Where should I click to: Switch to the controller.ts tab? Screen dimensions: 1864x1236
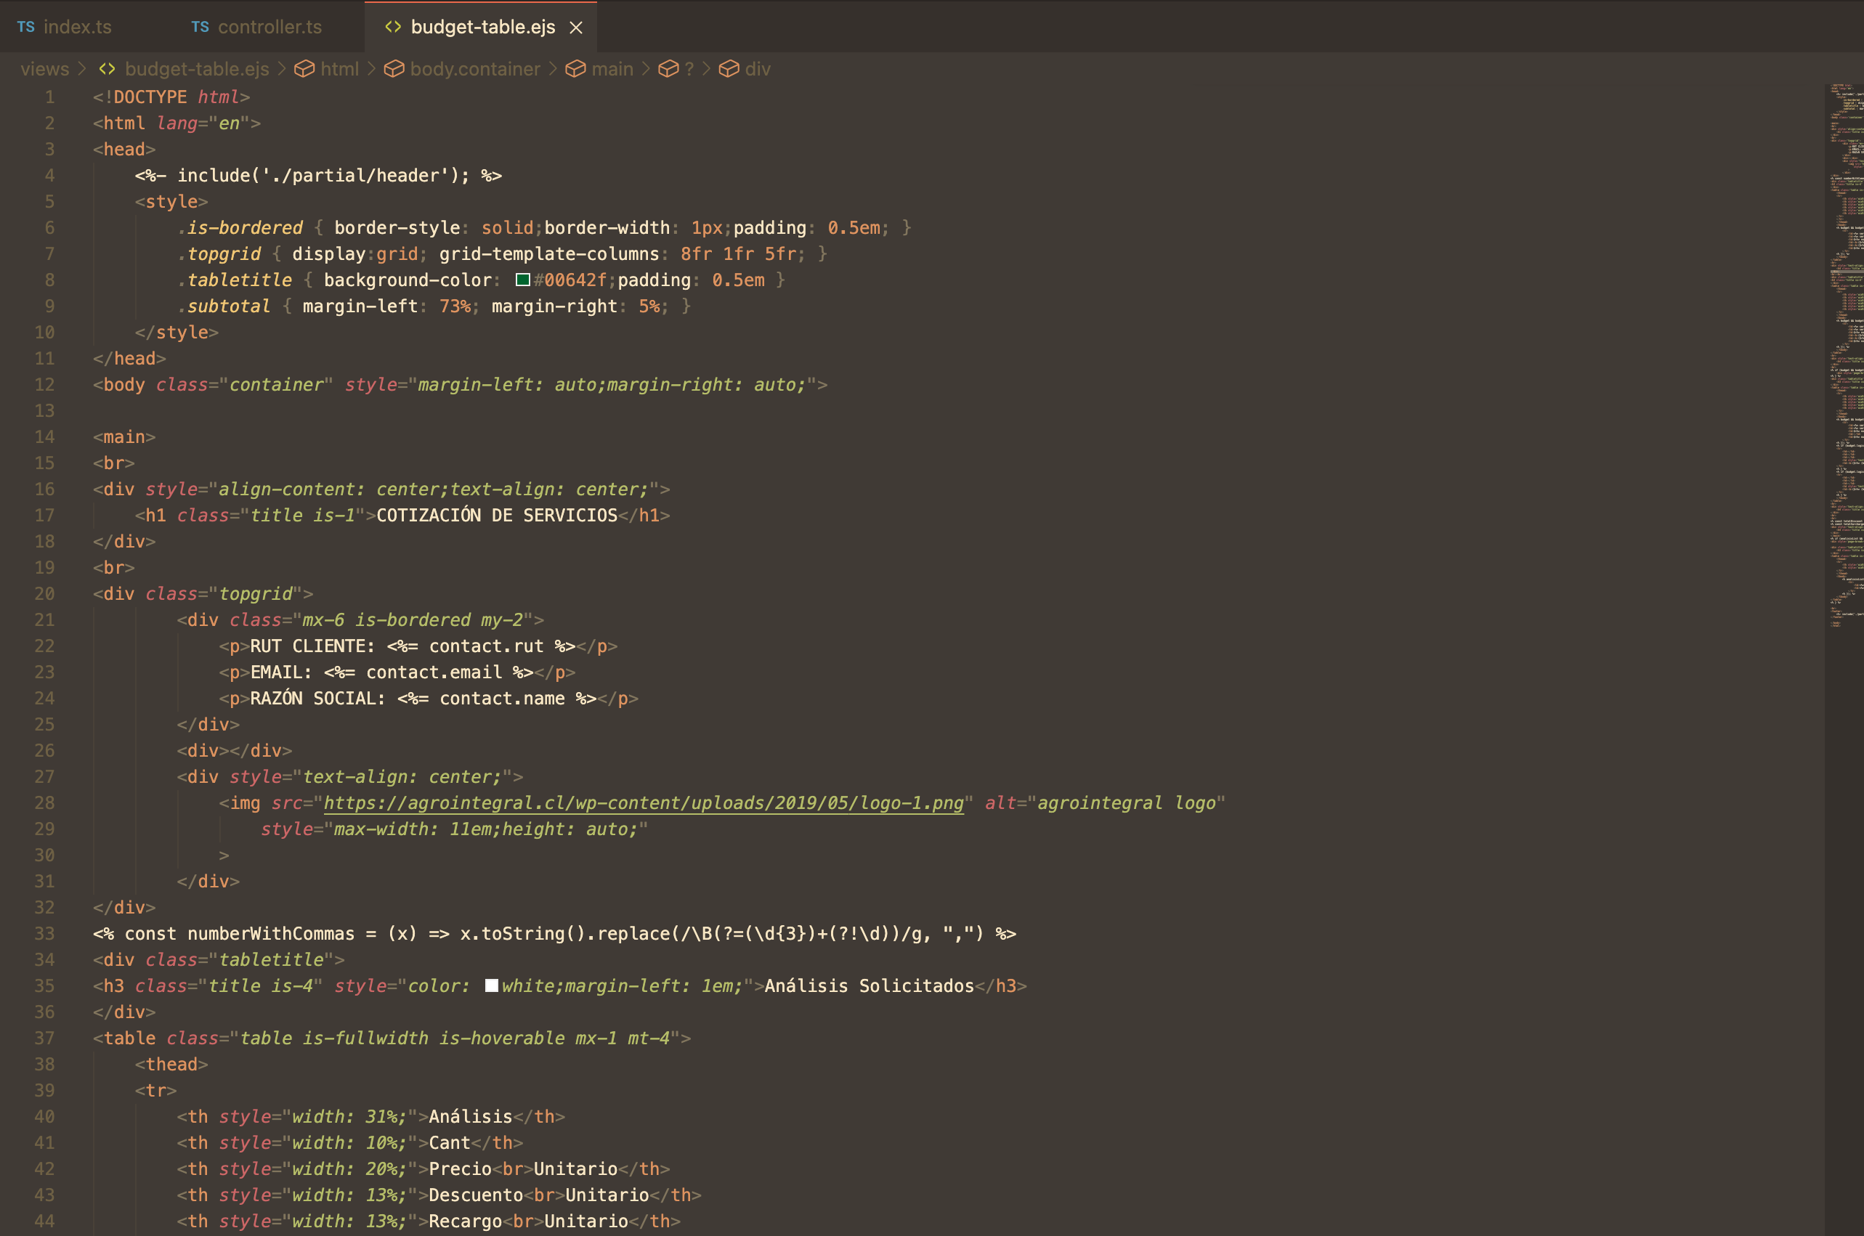(270, 26)
